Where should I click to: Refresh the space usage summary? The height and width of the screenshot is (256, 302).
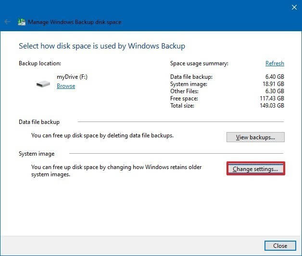(275, 63)
